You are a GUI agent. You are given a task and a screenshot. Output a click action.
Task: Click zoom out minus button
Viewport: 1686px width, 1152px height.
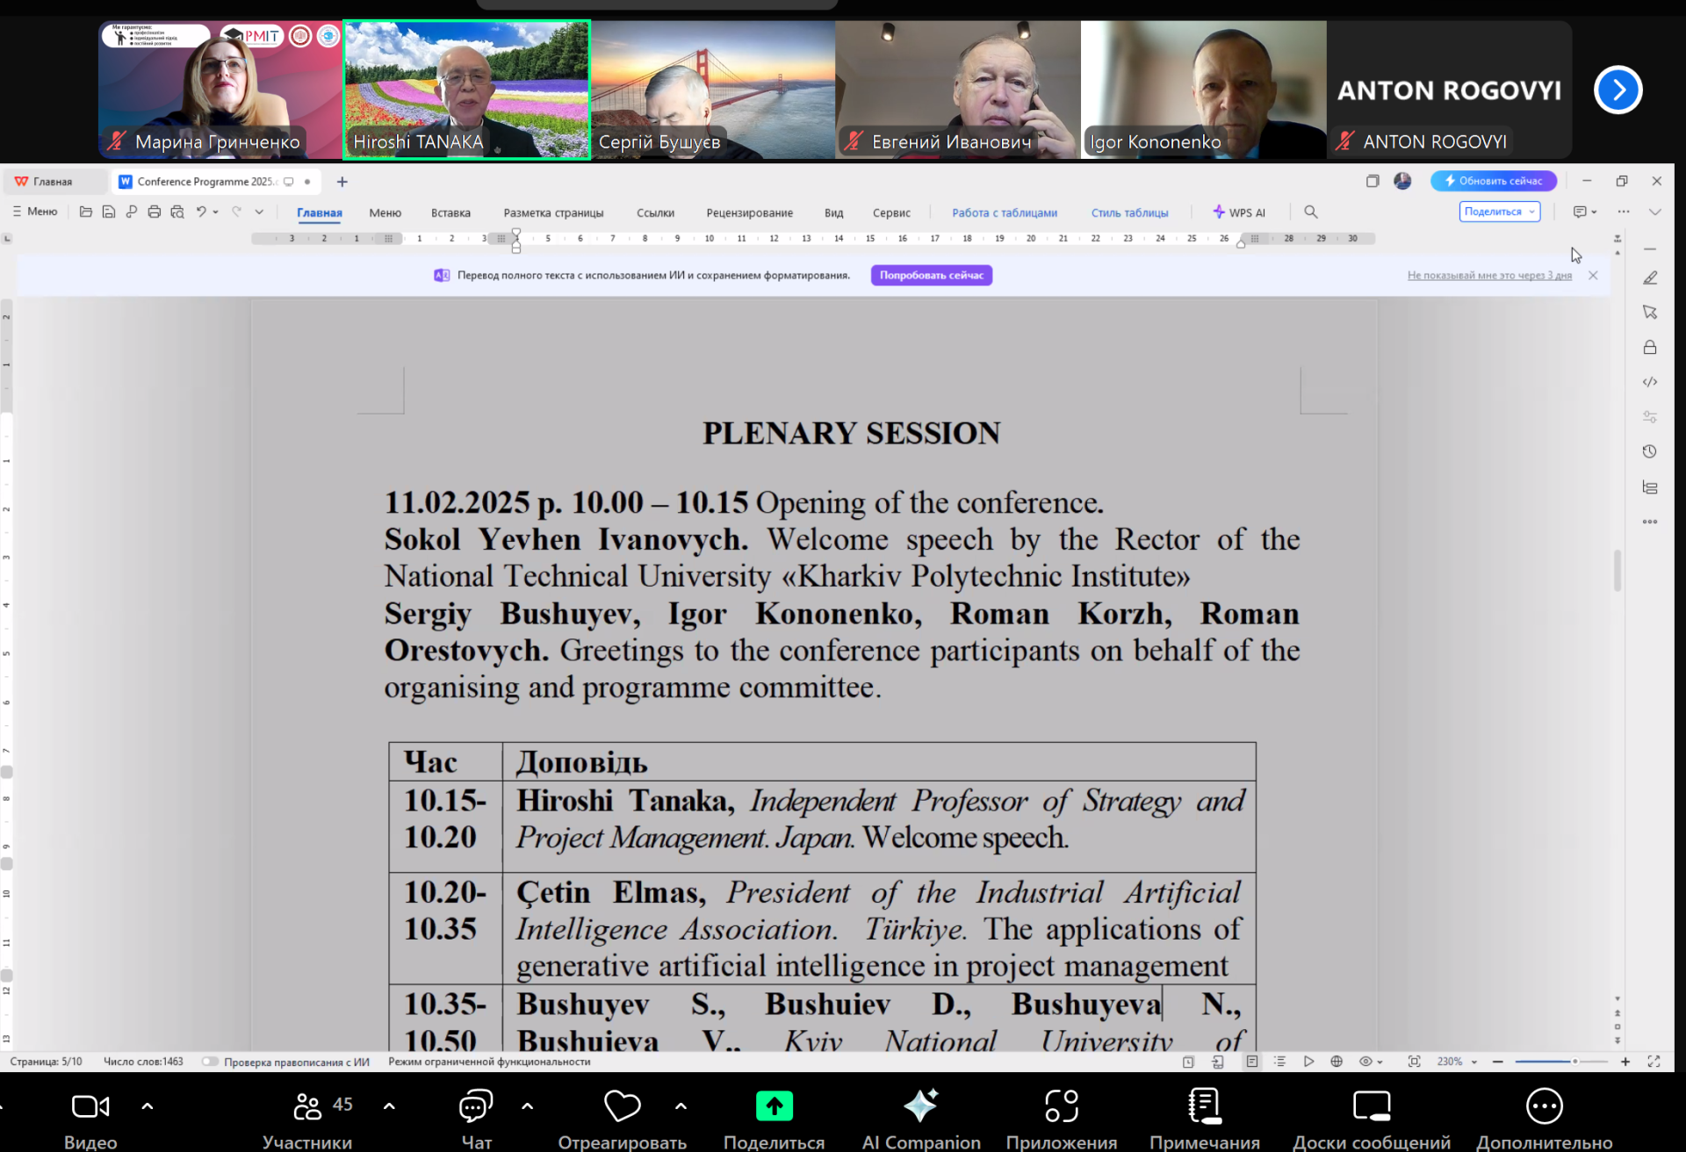(1498, 1062)
